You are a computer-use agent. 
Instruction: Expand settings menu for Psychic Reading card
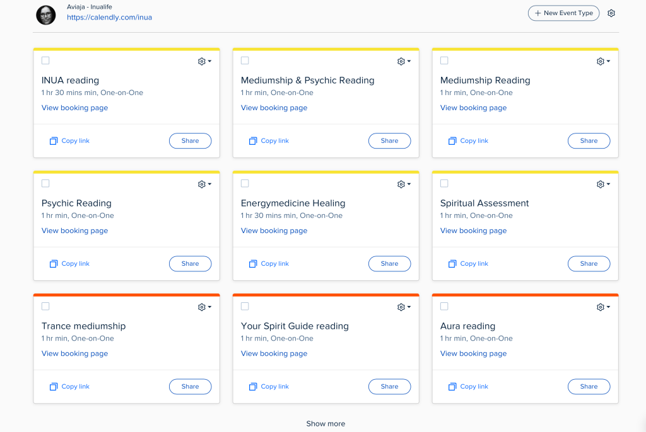[x=204, y=185]
